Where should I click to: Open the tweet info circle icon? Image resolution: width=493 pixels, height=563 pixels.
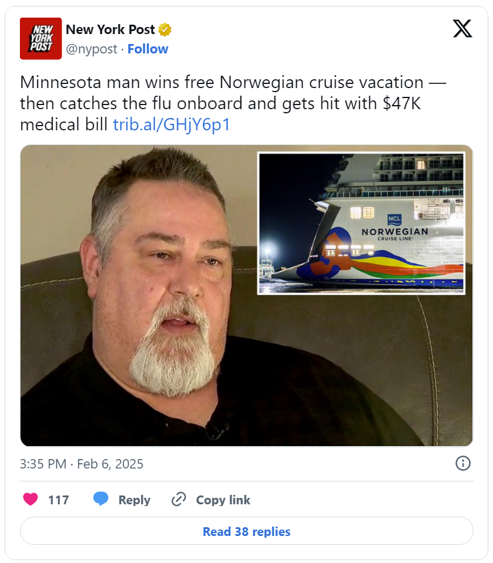tap(463, 463)
